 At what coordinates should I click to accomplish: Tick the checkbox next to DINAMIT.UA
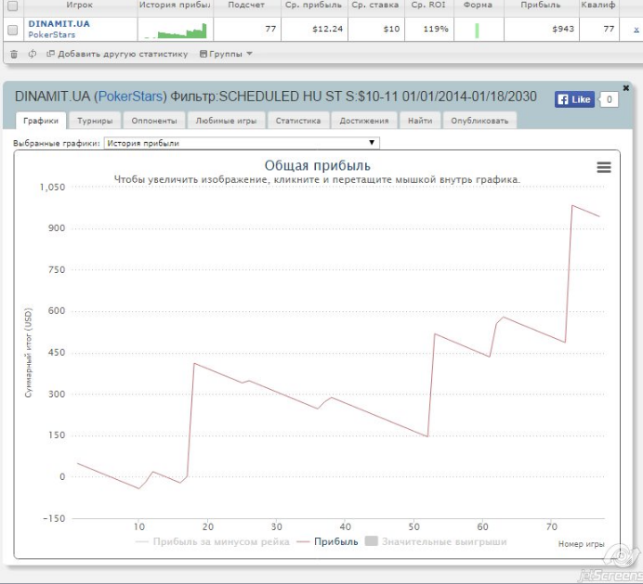[12, 30]
